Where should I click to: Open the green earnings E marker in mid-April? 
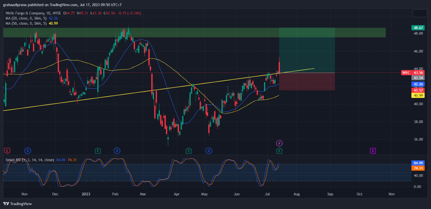point(188,151)
